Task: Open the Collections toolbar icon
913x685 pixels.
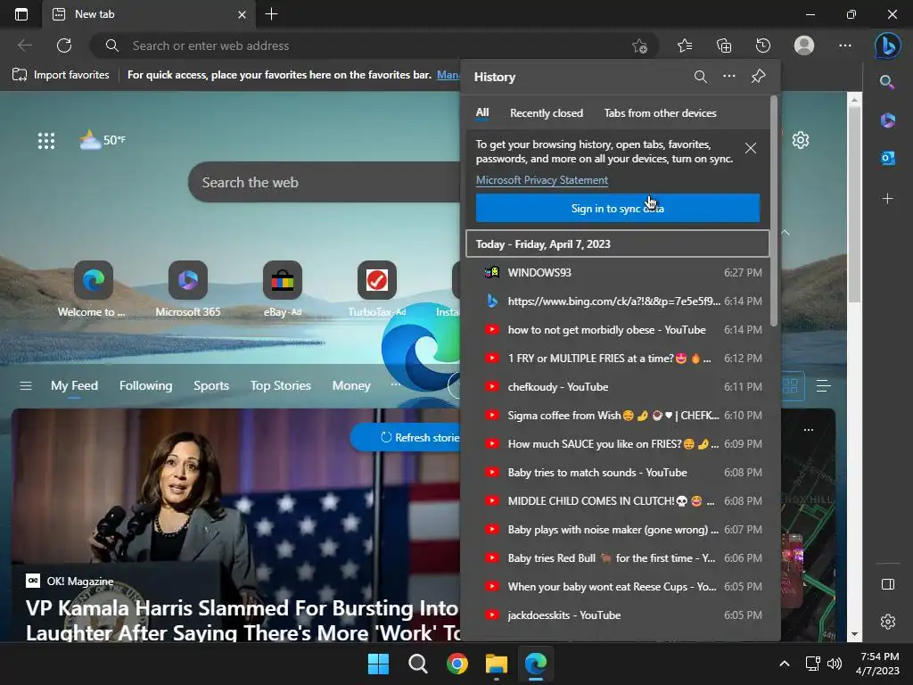Action: click(x=724, y=45)
